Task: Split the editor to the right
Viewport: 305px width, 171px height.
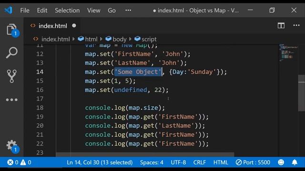Action: pos(281,26)
